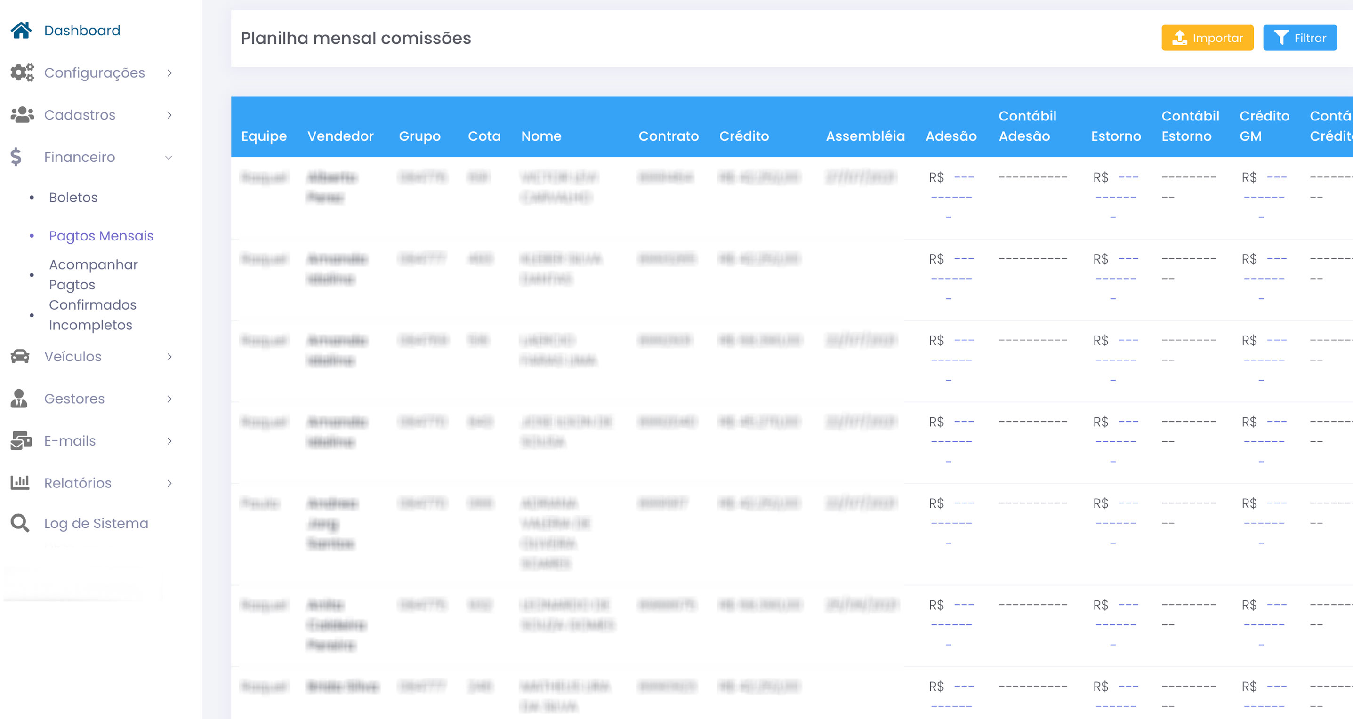Open Acompanhar Pagtos submenu
Screen dimensions: 1353x719
pyautogui.click(x=93, y=274)
